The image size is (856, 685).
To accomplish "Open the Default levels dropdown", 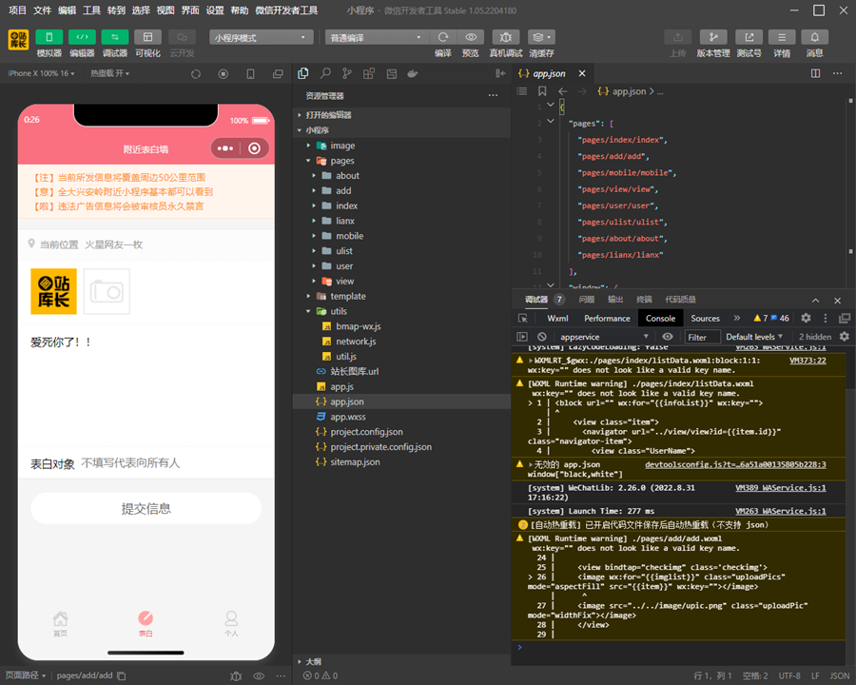I will coord(755,337).
